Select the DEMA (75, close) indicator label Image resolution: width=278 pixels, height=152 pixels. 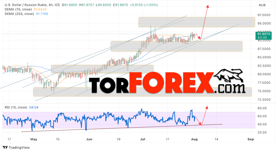point(18,9)
